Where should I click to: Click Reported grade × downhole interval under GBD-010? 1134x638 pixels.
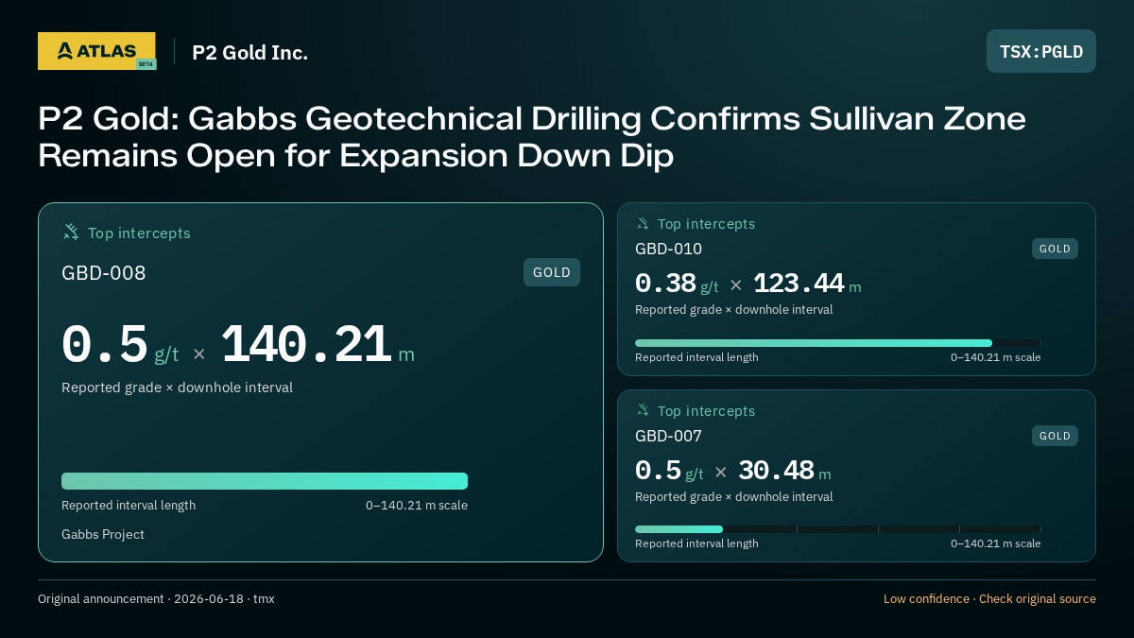[734, 310]
